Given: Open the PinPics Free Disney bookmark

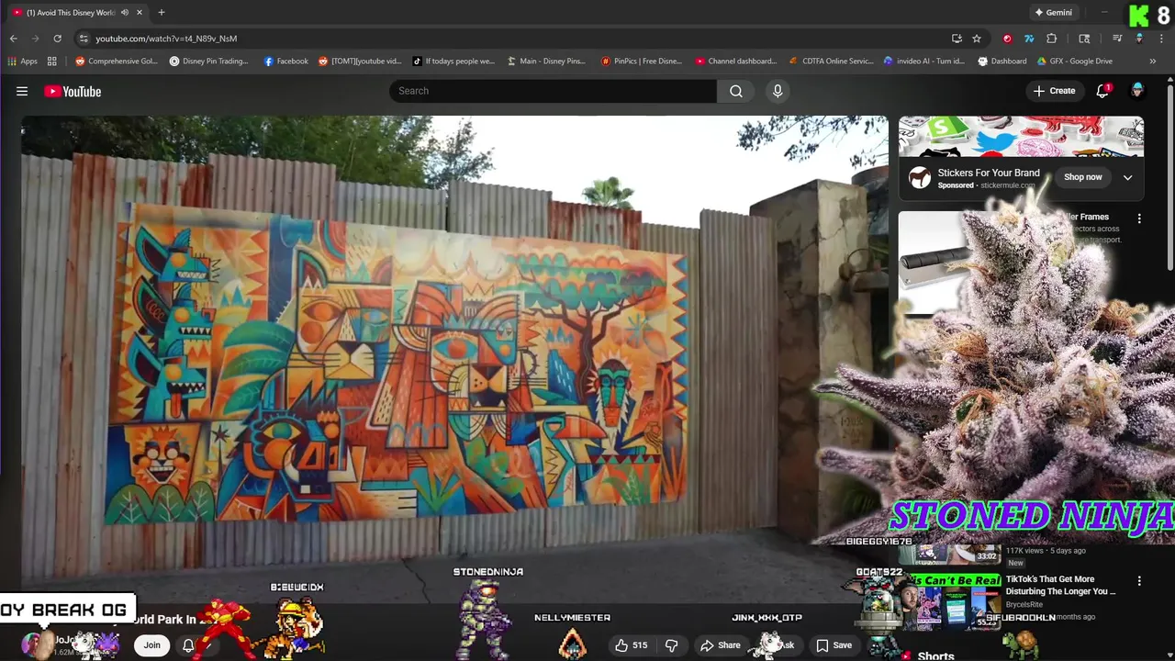Looking at the screenshot, I should (641, 62).
